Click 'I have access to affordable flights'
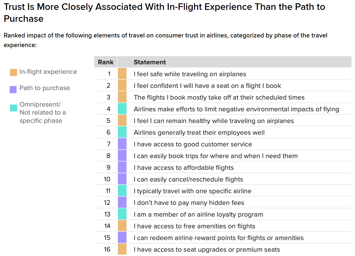355x256 pixels. pyautogui.click(x=183, y=168)
